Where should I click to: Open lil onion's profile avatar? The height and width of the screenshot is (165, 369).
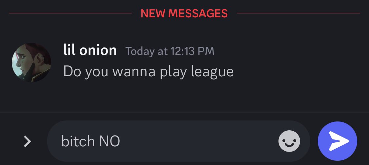click(31, 63)
